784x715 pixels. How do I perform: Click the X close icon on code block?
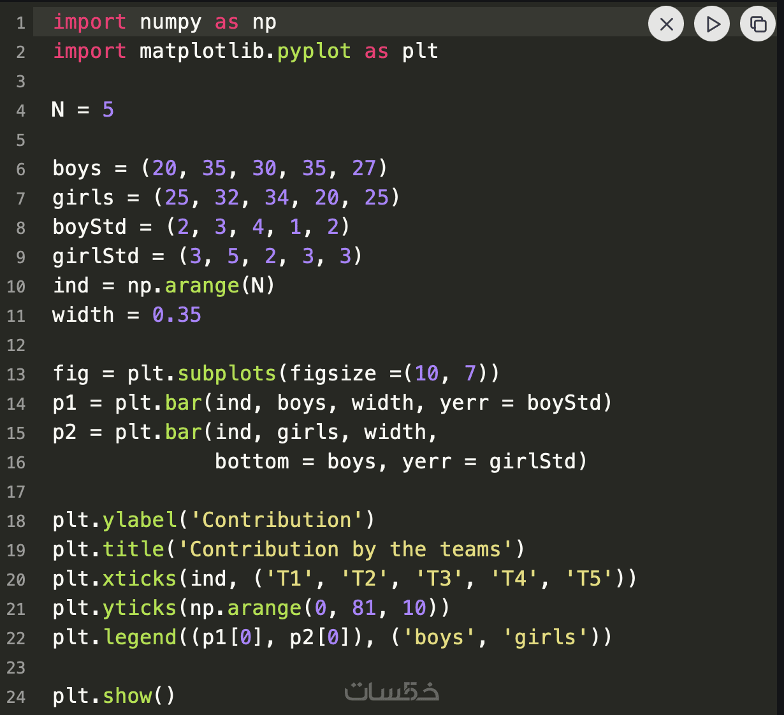666,24
